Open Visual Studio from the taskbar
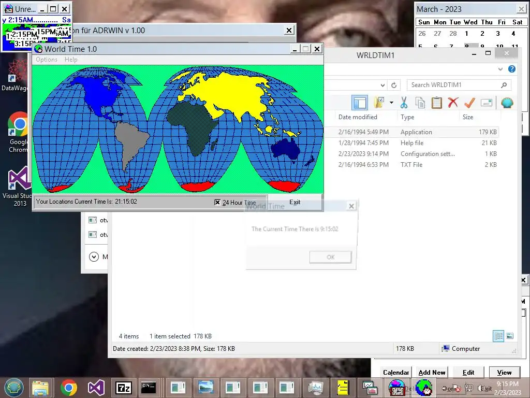The height and width of the screenshot is (398, 530). (96, 388)
